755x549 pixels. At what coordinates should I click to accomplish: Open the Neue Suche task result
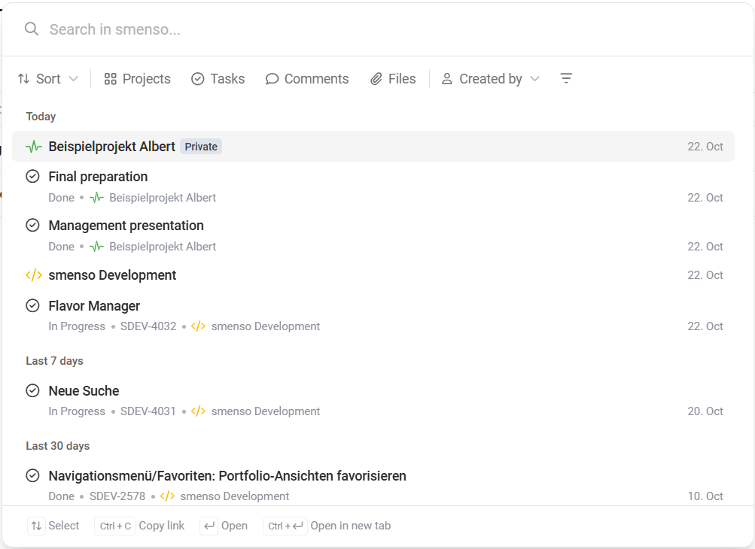point(84,391)
